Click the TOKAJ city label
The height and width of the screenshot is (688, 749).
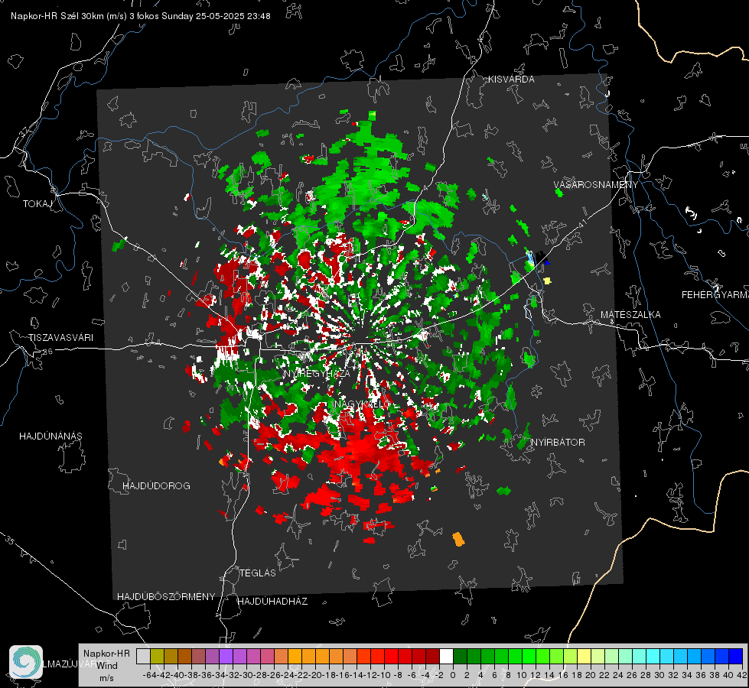[x=37, y=204]
